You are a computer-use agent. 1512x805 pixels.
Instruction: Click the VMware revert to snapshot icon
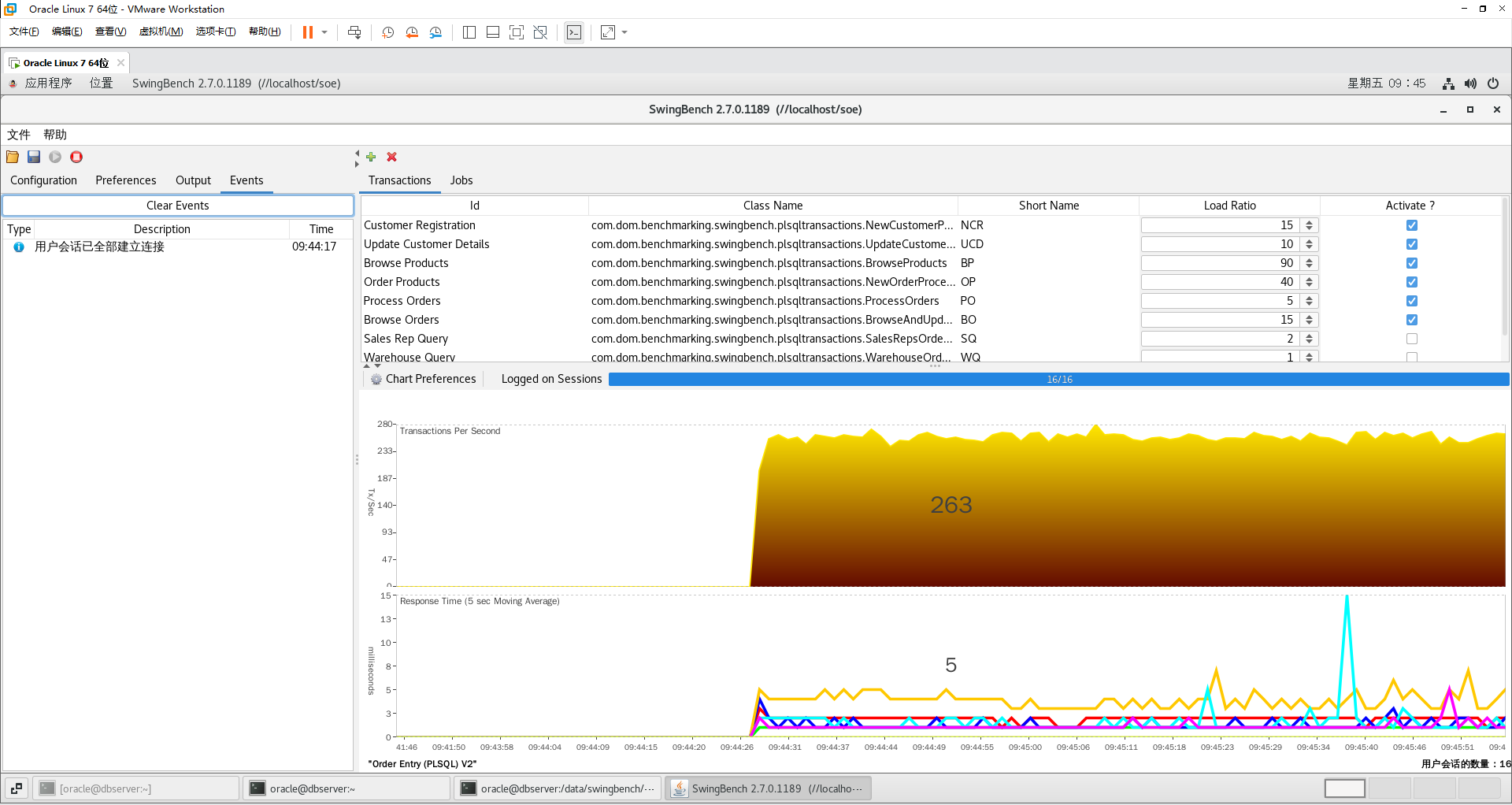(412, 32)
